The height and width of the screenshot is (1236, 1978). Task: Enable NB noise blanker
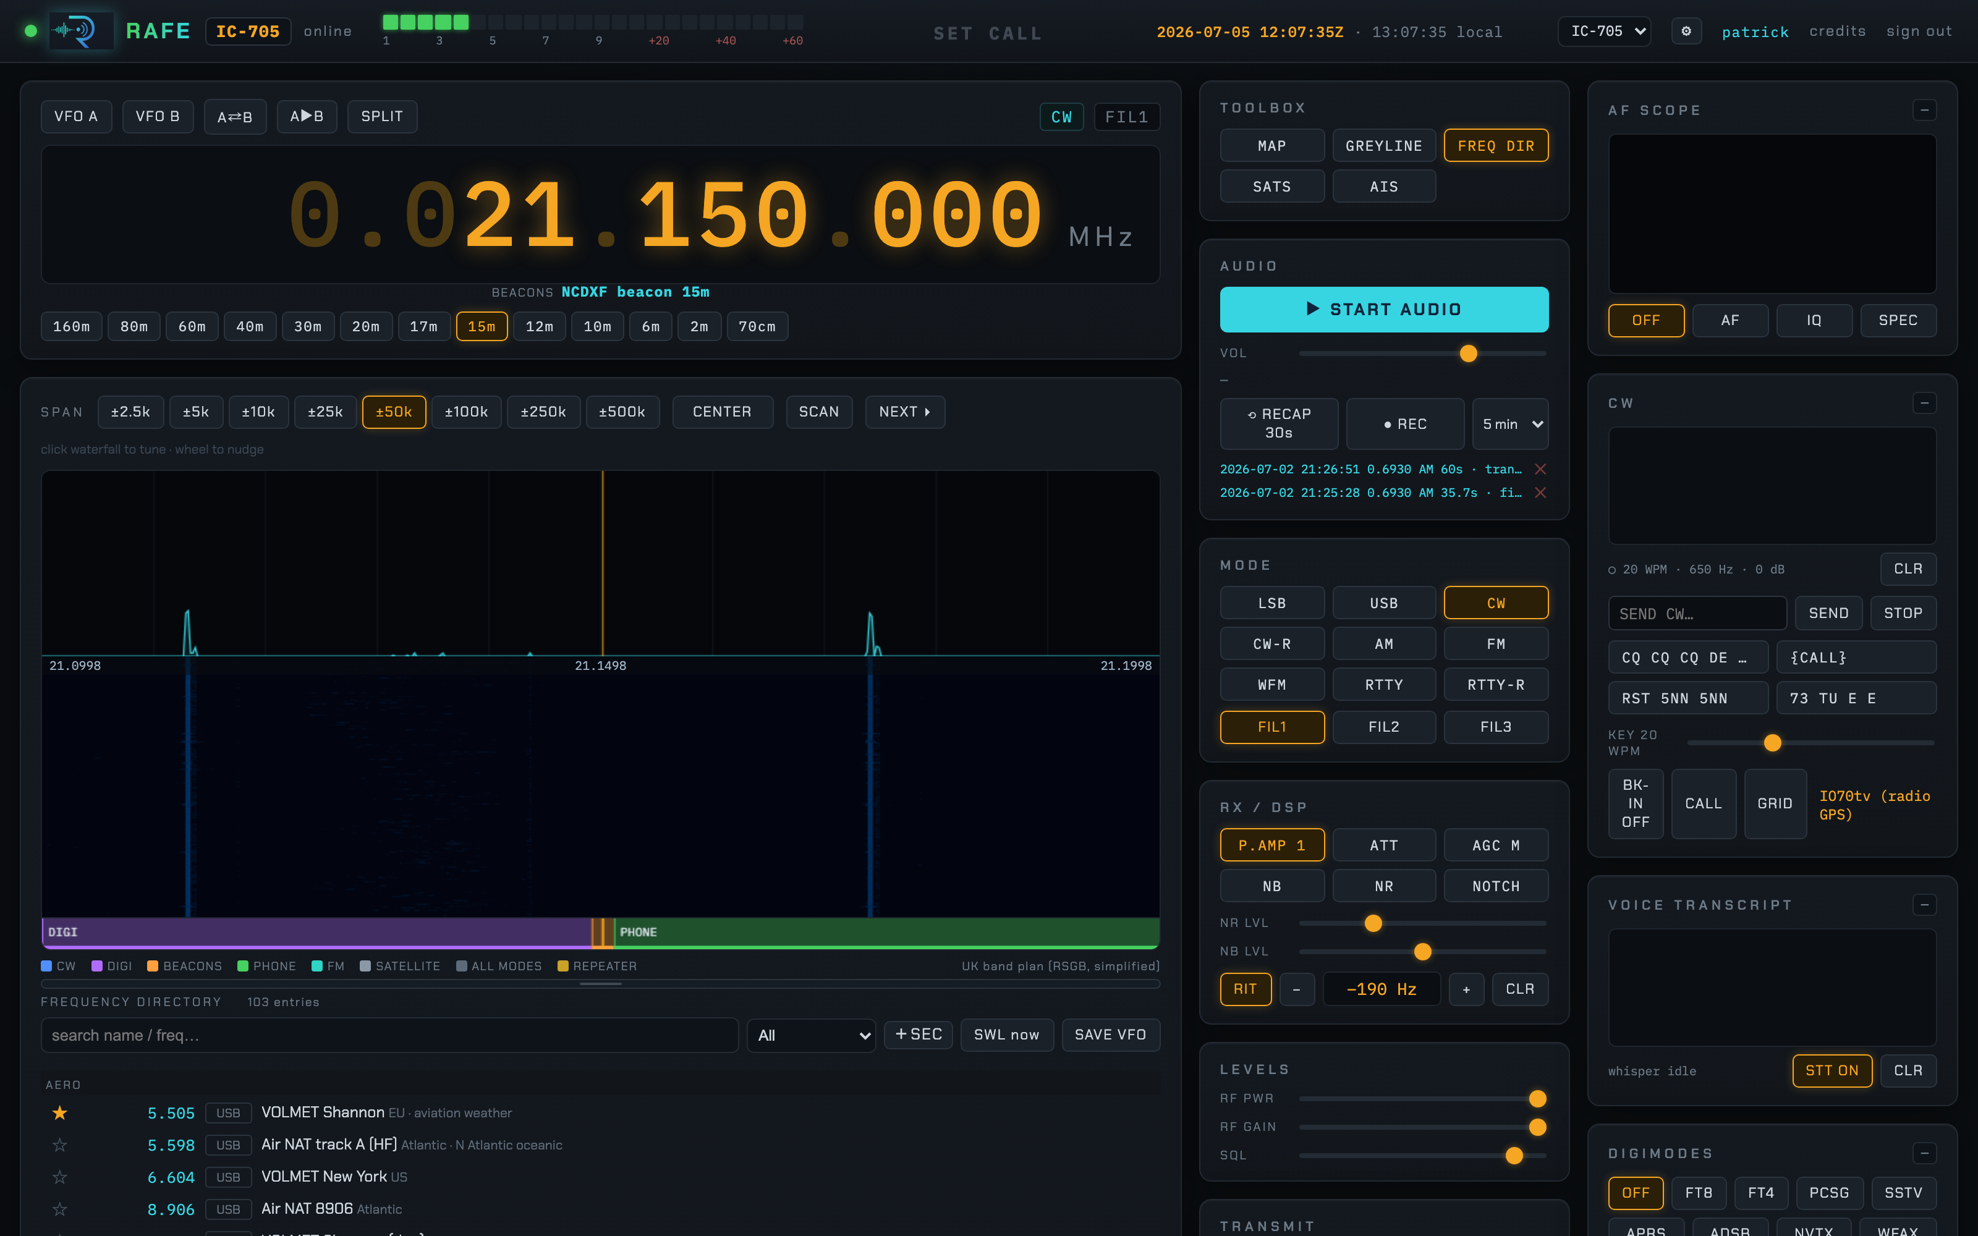click(1272, 886)
